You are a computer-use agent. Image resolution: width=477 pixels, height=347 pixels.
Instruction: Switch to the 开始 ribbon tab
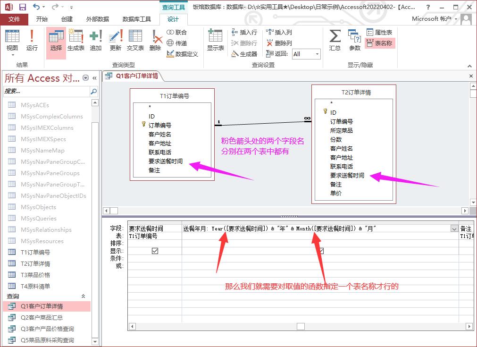coord(42,19)
